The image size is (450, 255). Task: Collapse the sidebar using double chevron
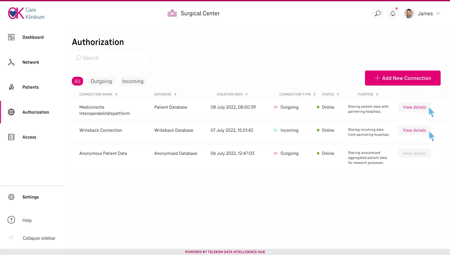point(11,238)
